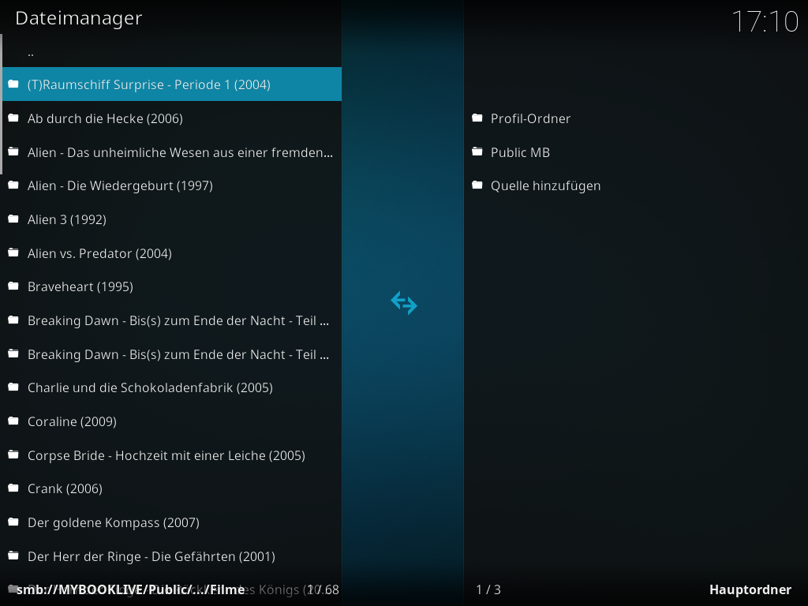Open 'Der Herr der Ringe - Die Gefährten'
The width and height of the screenshot is (808, 606).
[171, 556]
